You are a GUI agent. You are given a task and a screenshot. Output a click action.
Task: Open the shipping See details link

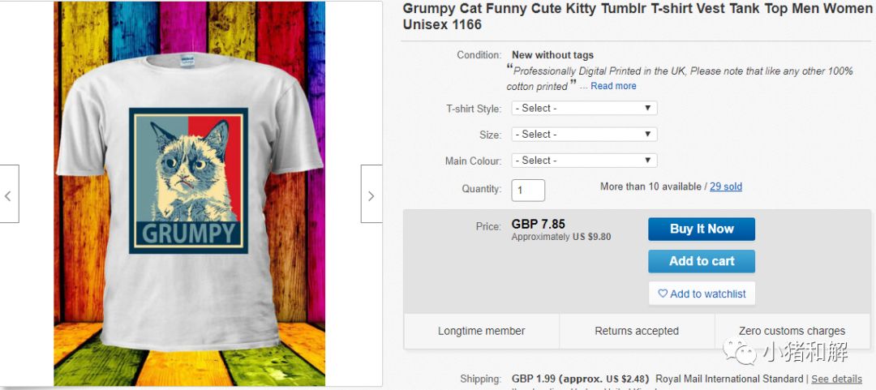(x=836, y=379)
